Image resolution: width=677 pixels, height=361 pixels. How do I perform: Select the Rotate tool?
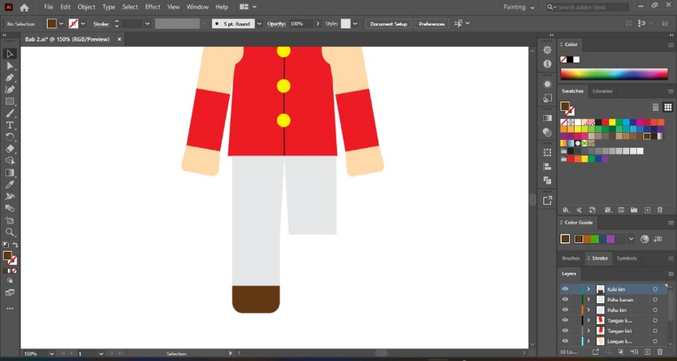(x=9, y=138)
